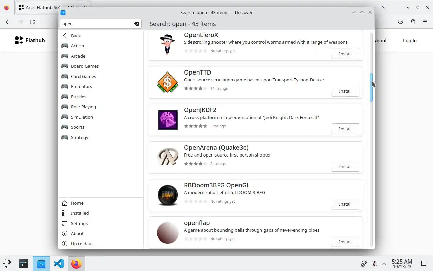Image resolution: width=433 pixels, height=271 pixels.
Task: Click Log In on Flathub page
Action: coord(410,41)
